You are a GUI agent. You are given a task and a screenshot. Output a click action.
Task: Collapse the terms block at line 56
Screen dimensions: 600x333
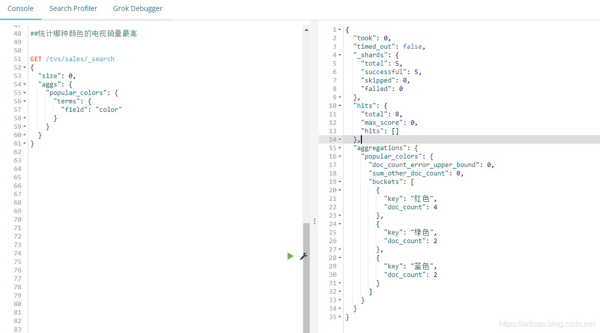click(x=25, y=101)
